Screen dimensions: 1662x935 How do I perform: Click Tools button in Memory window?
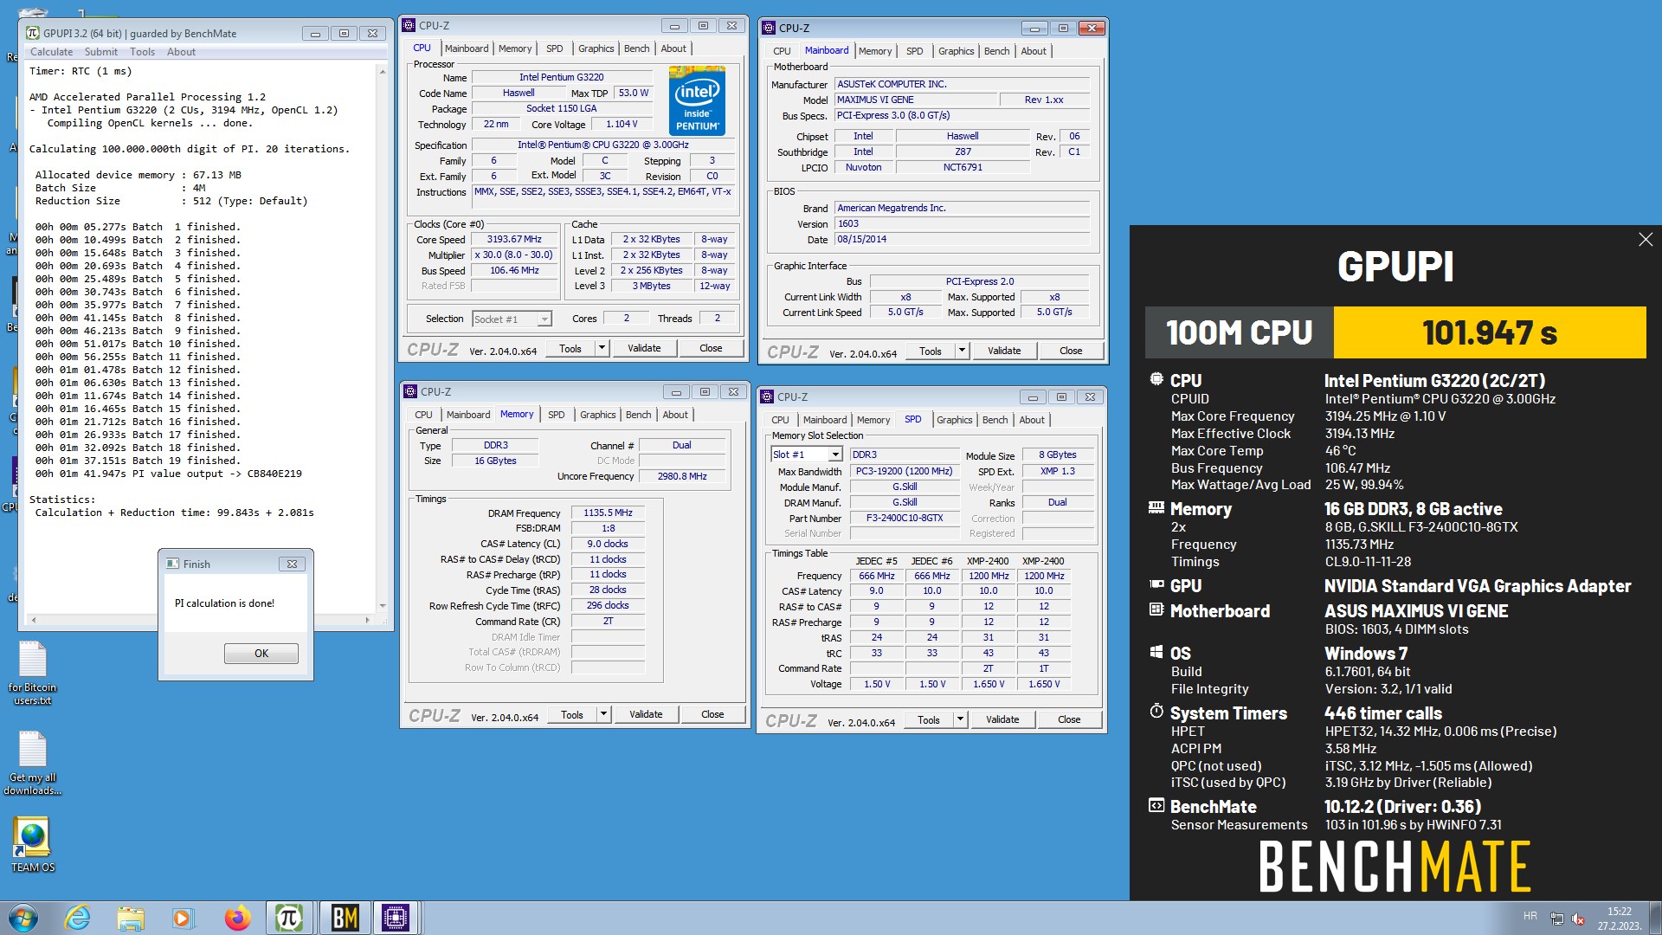pyautogui.click(x=572, y=714)
